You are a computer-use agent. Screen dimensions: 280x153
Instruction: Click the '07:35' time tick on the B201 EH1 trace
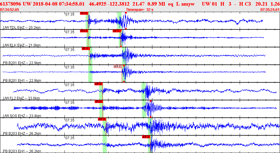(x=70, y=67)
